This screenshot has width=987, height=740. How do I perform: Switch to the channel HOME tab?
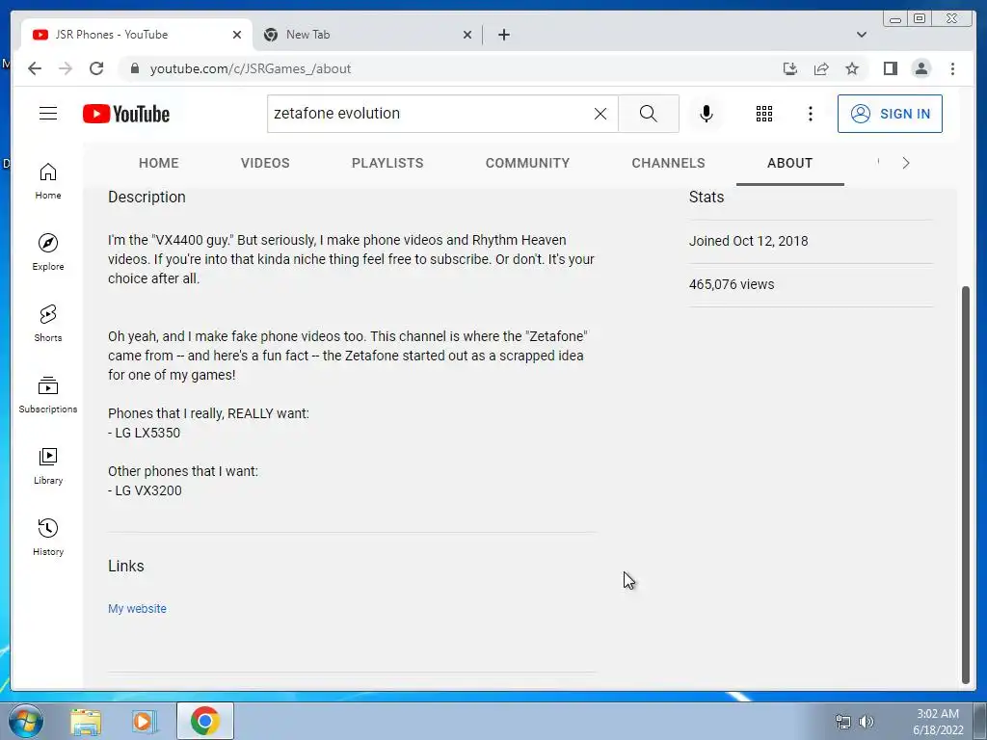click(159, 163)
